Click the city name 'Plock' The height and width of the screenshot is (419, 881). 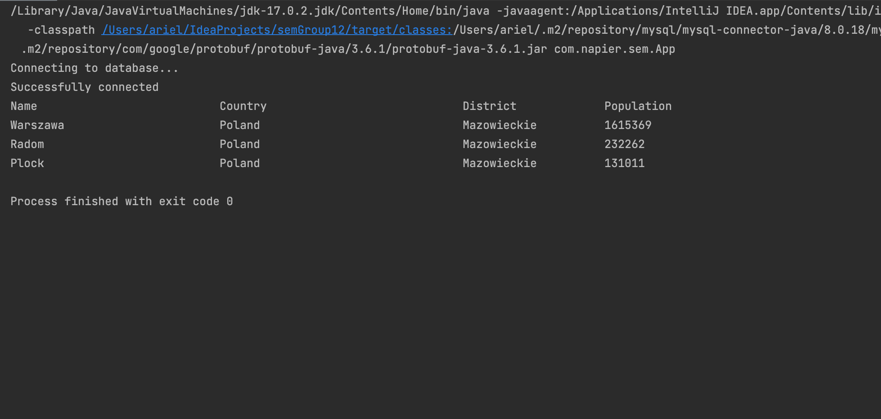[x=27, y=163]
